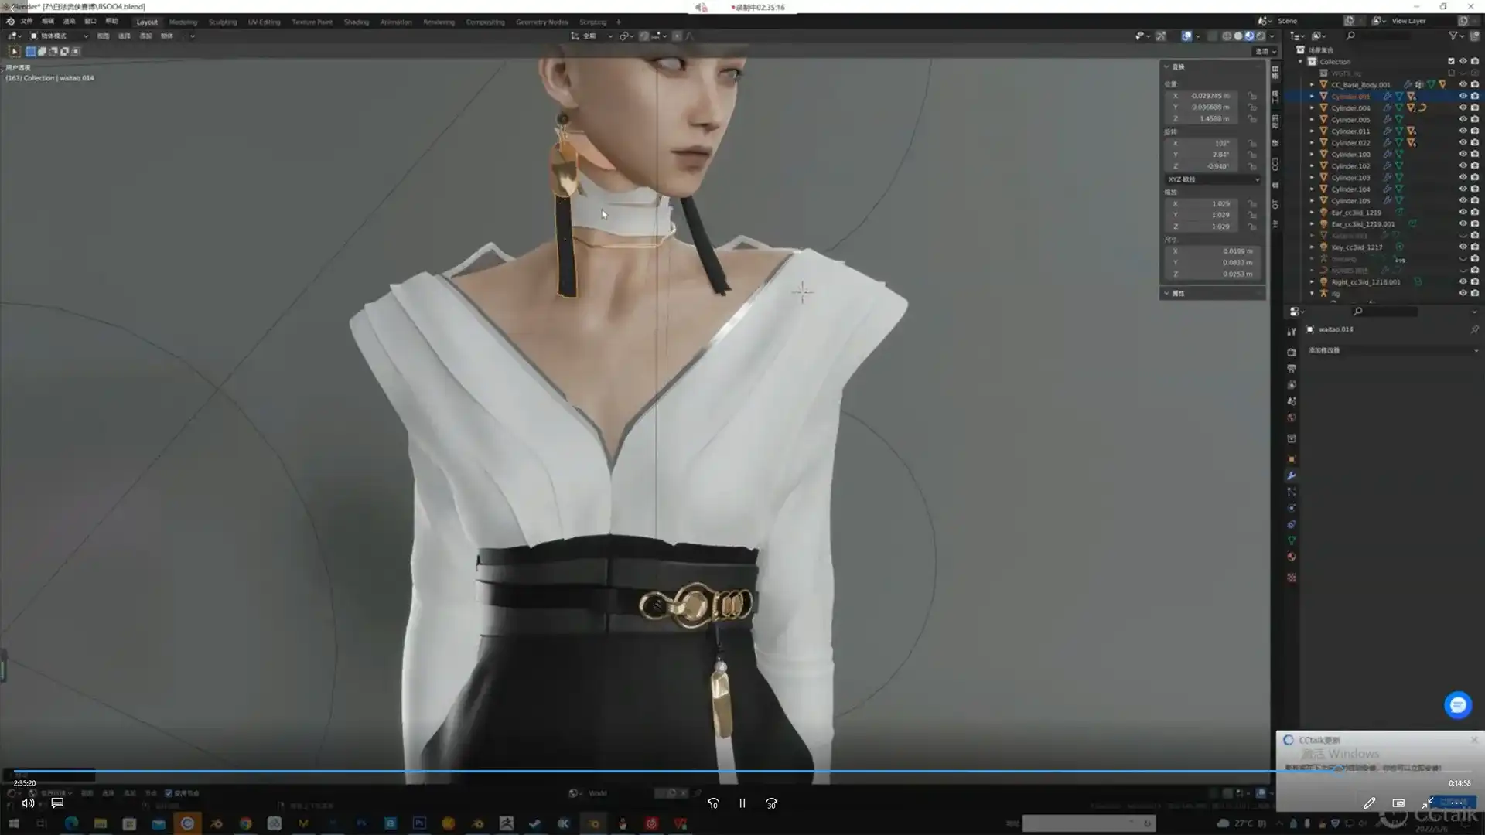This screenshot has width=1485, height=835.
Task: Open the Shading workspace tab
Action: point(356,22)
